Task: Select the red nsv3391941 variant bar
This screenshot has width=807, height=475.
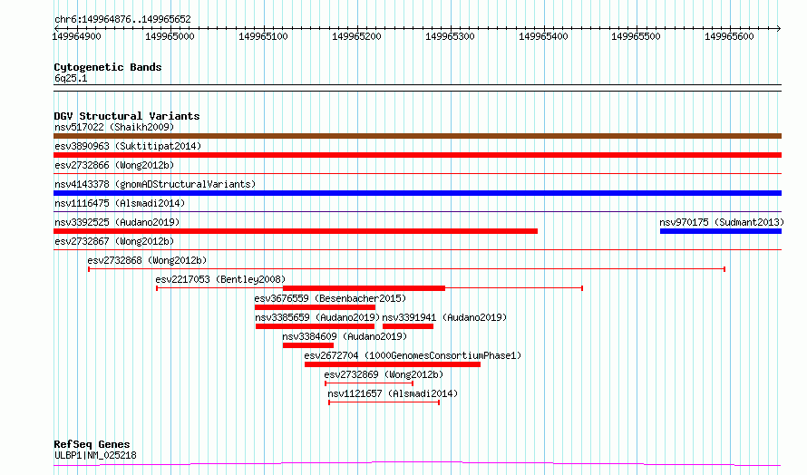Action: pyautogui.click(x=408, y=326)
